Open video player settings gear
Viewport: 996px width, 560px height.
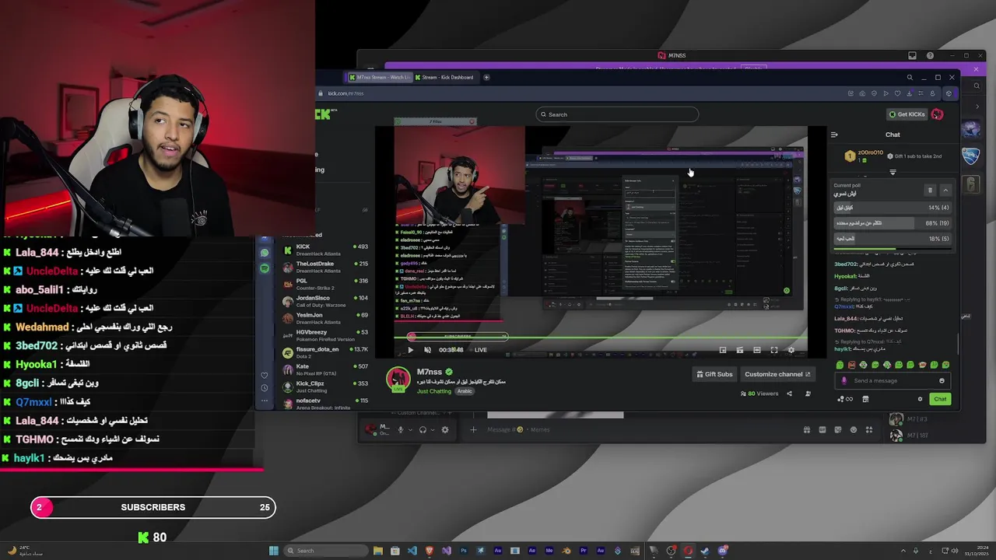pyautogui.click(x=791, y=350)
